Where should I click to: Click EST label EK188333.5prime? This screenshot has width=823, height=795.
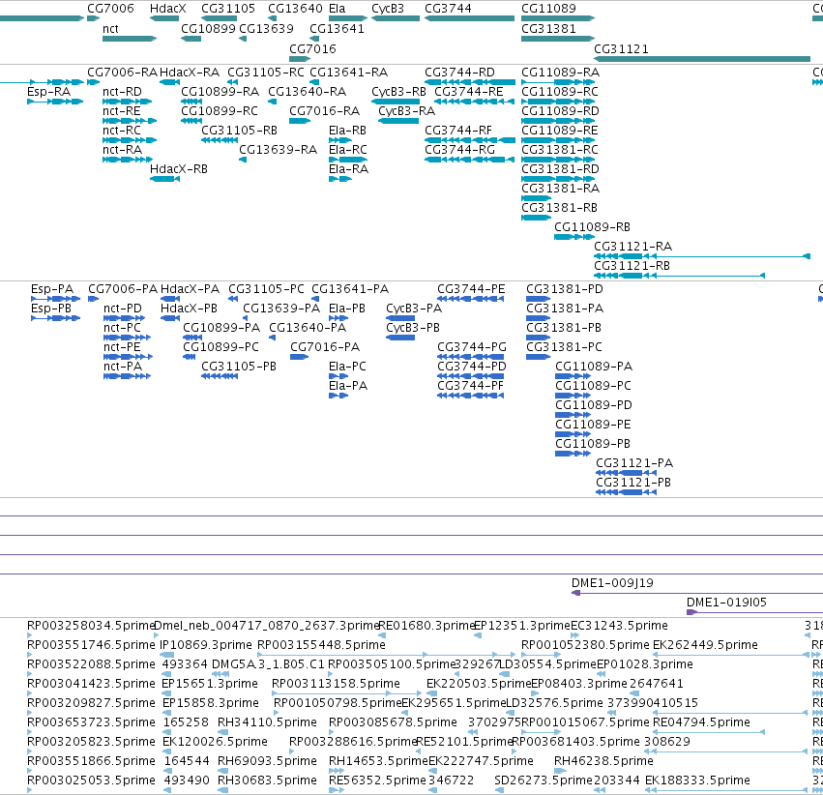[x=697, y=780]
